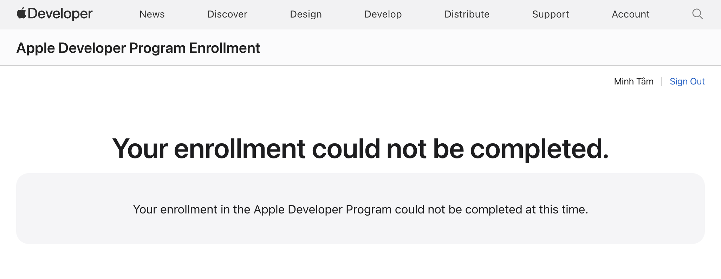Open the Support navigation link
This screenshot has height=279, width=721.
point(550,14)
